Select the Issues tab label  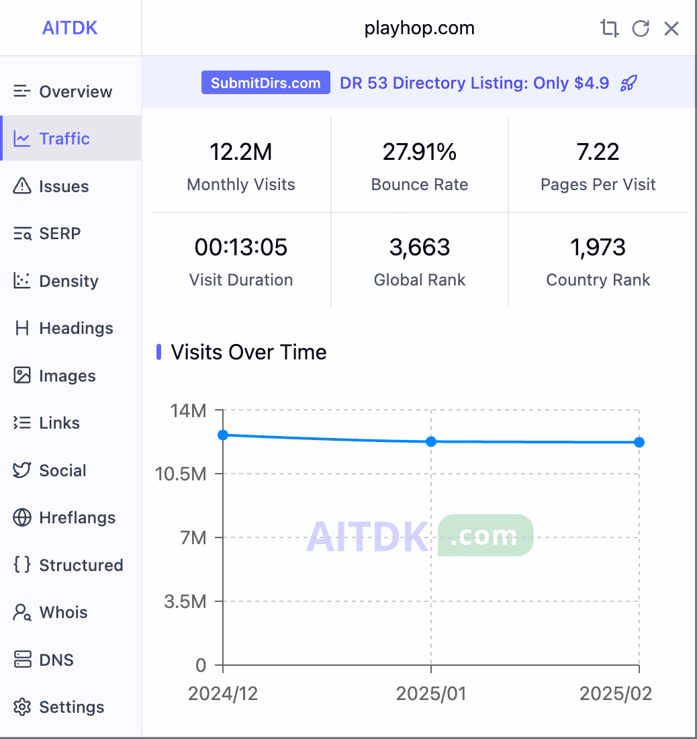(64, 186)
